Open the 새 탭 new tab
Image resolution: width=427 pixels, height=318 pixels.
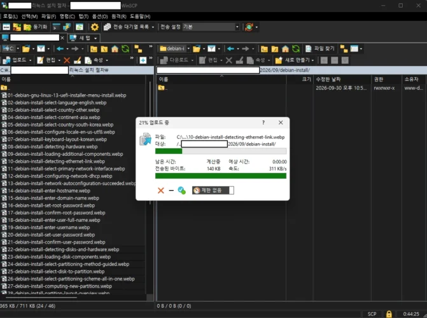click(x=81, y=38)
